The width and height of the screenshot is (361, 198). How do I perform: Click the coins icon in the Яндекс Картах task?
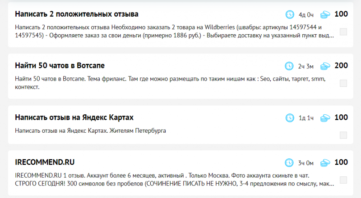click(325, 118)
